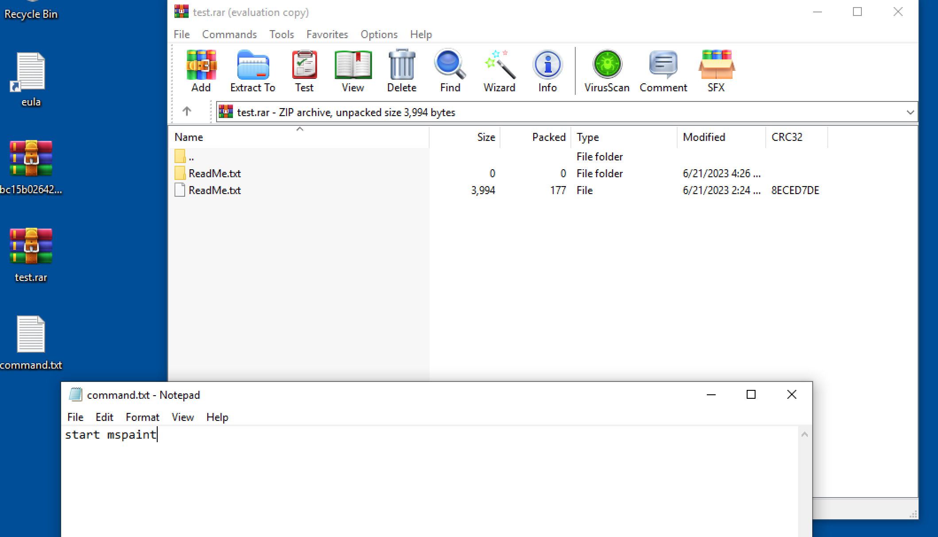The height and width of the screenshot is (537, 938).
Task: Open Notepad Help menu
Action: tap(217, 417)
